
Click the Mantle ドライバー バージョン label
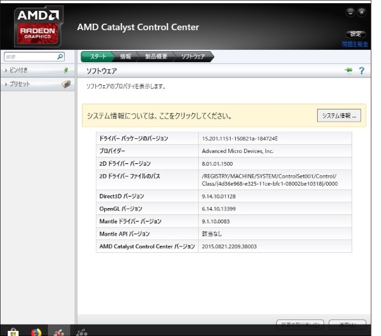pyautogui.click(x=130, y=221)
